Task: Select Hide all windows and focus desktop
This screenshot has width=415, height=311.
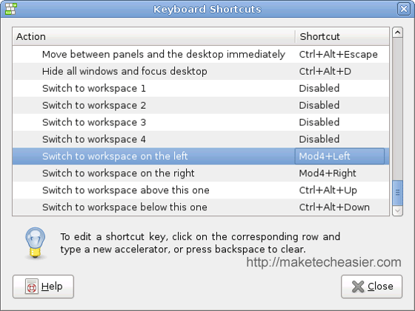Action: tap(201, 71)
